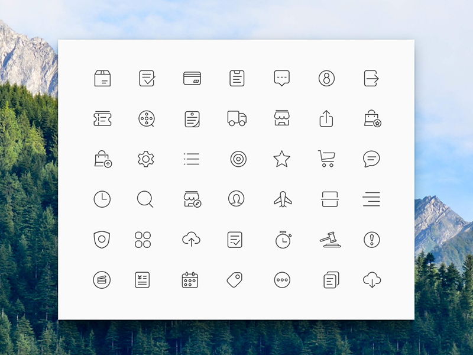Click the scan frame icon
Screen dimensions: 473x355
pos(330,199)
